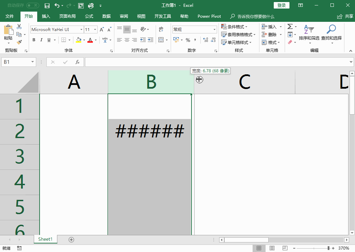Click the Merge and Center icon
Screen dimensions: 355x252
pos(161,40)
